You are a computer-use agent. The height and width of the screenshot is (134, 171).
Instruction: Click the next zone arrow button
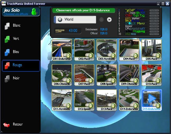109,20
